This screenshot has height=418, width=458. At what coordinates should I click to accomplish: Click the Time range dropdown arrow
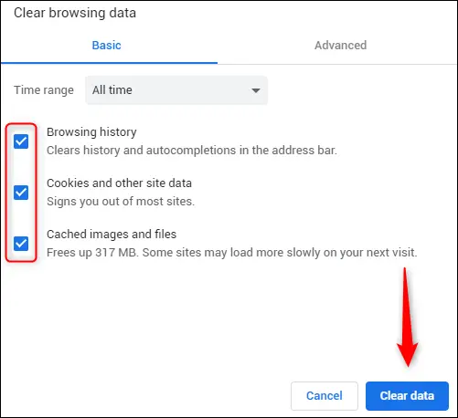[256, 90]
